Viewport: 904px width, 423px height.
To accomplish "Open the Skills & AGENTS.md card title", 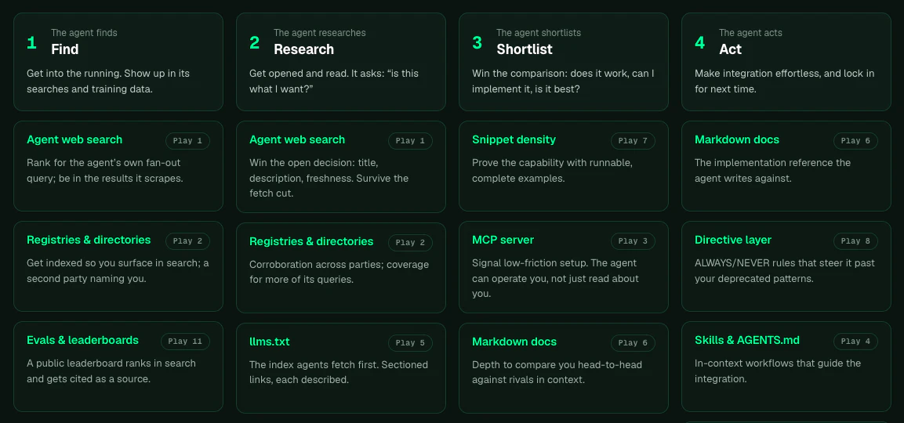I will pyautogui.click(x=747, y=340).
